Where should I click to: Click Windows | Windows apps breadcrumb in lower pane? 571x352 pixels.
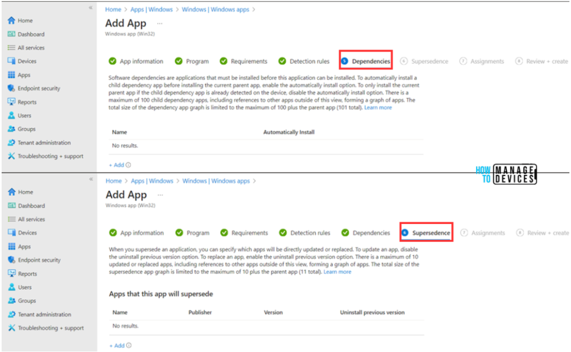point(216,180)
